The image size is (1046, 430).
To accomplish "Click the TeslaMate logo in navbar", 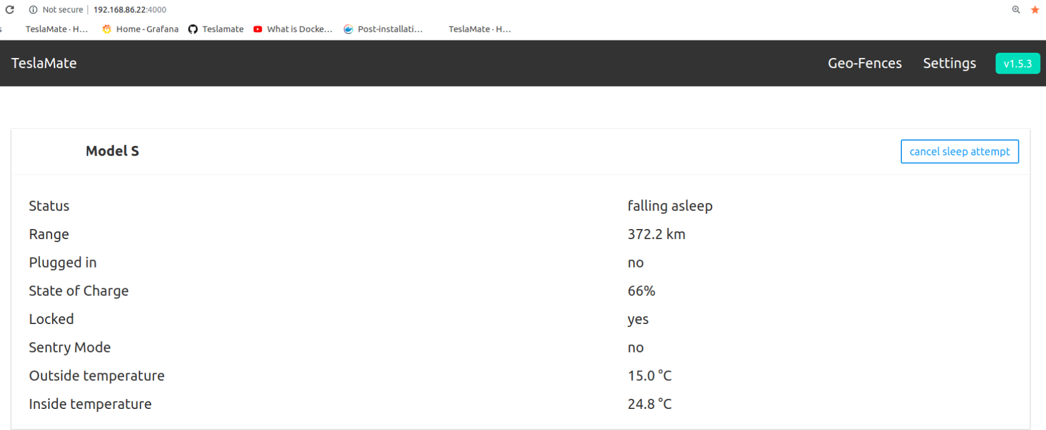I will [x=44, y=63].
